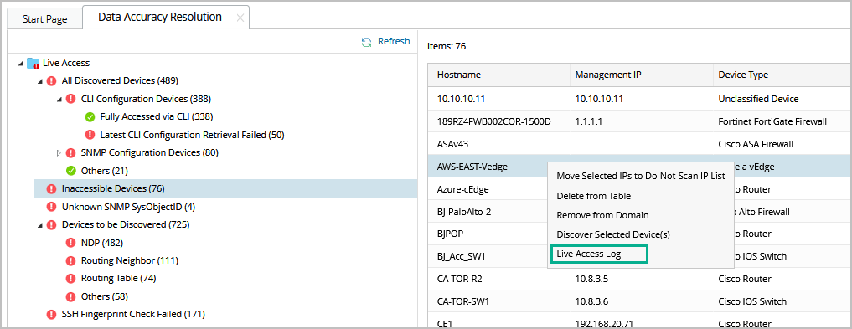Switch to the Start Page tab

pos(44,19)
